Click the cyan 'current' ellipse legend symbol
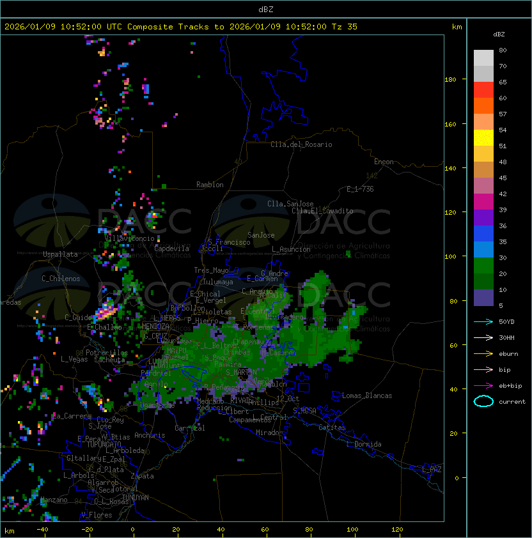Image resolution: width=532 pixels, height=538 pixels. click(483, 401)
